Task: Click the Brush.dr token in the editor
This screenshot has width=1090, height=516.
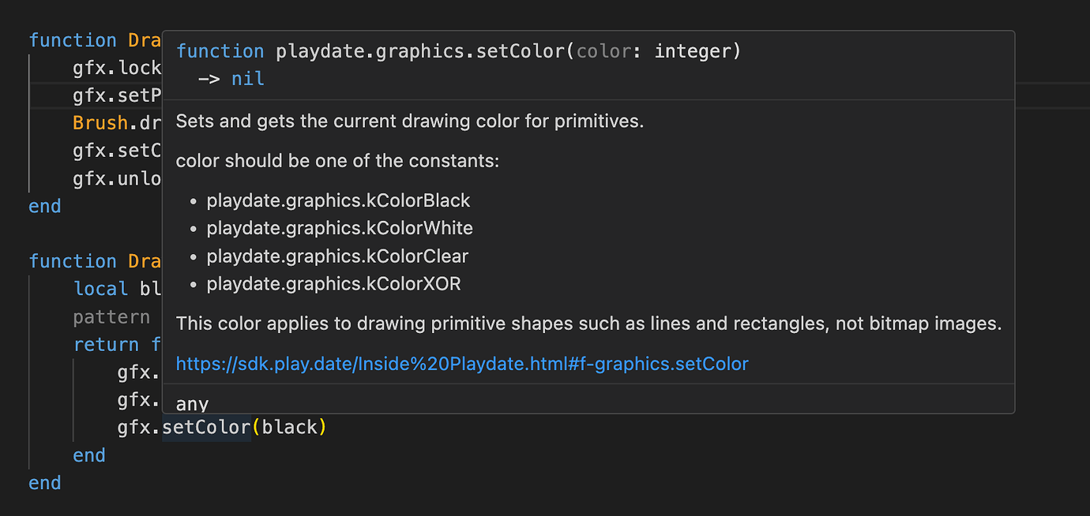Action: click(x=117, y=122)
